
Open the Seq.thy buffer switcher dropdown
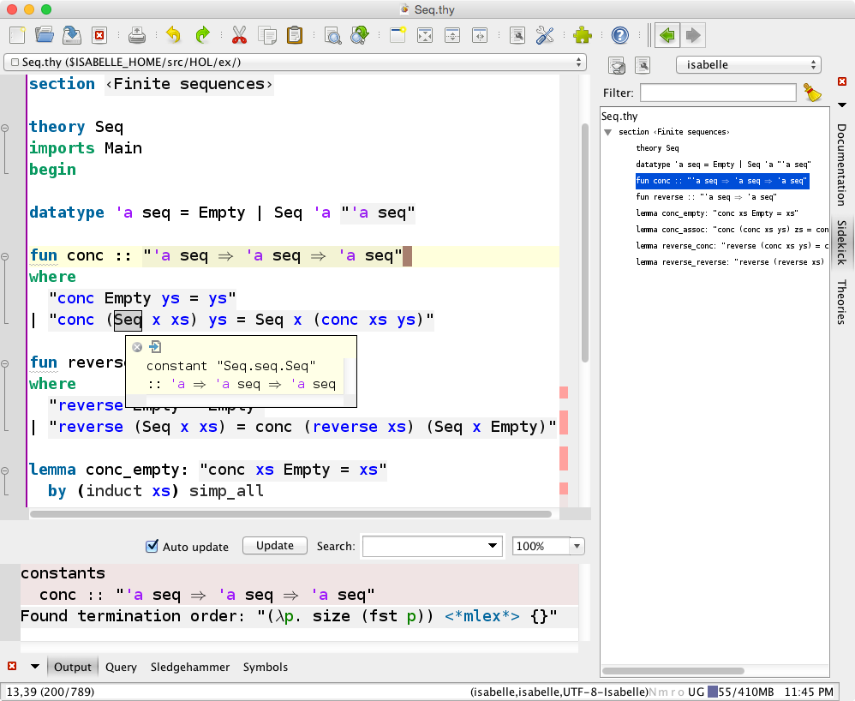click(295, 63)
